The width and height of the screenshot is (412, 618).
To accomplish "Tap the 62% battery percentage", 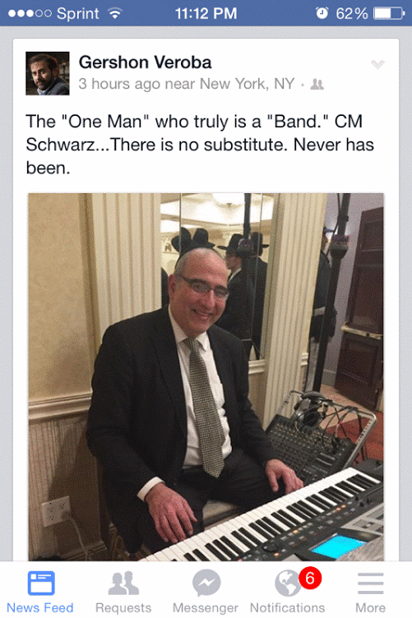I will (x=352, y=14).
